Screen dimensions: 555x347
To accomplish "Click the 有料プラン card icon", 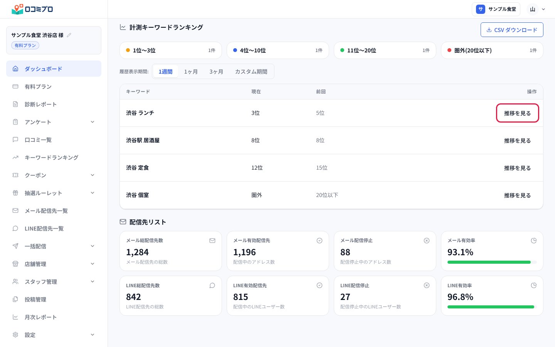I will pos(15,86).
